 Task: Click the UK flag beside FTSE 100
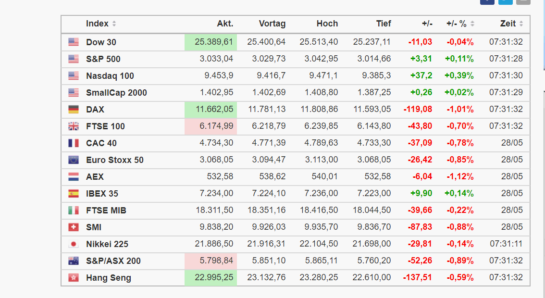[73, 126]
